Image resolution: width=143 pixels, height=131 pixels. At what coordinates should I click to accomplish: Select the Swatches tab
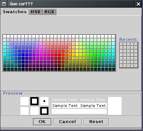tap(15, 12)
